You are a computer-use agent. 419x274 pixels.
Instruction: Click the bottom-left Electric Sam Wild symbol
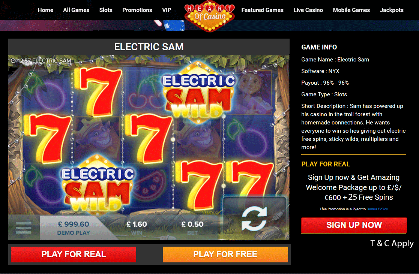[98, 185]
